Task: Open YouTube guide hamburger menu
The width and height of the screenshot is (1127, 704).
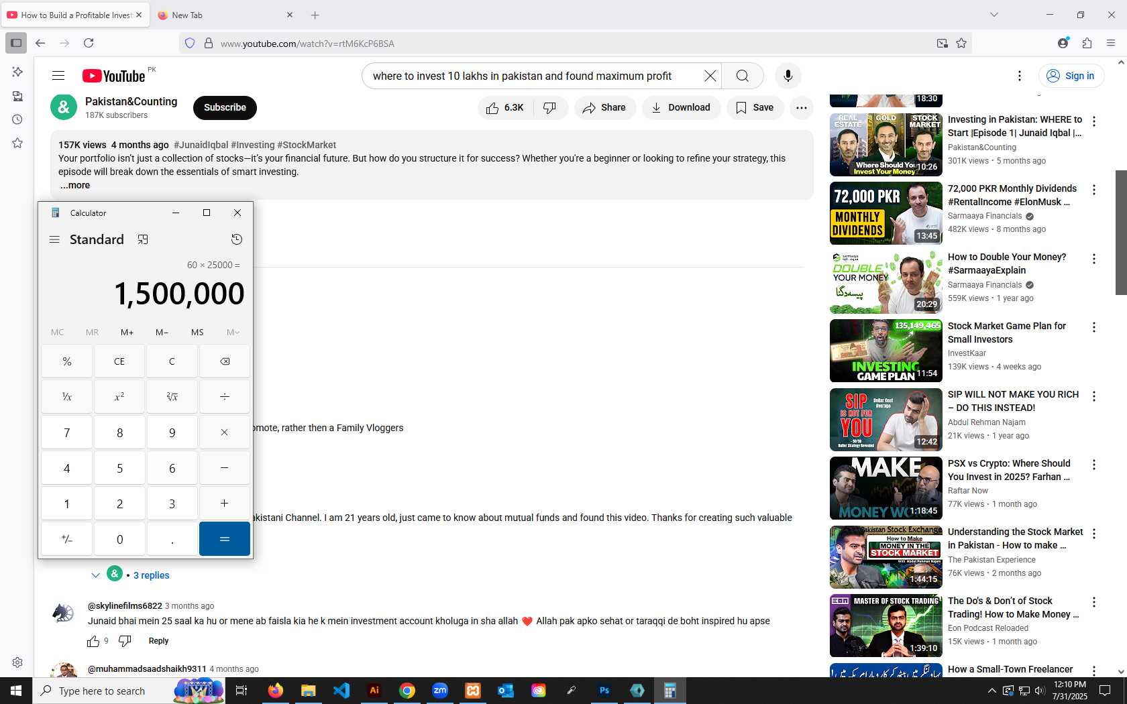Action: tap(58, 76)
